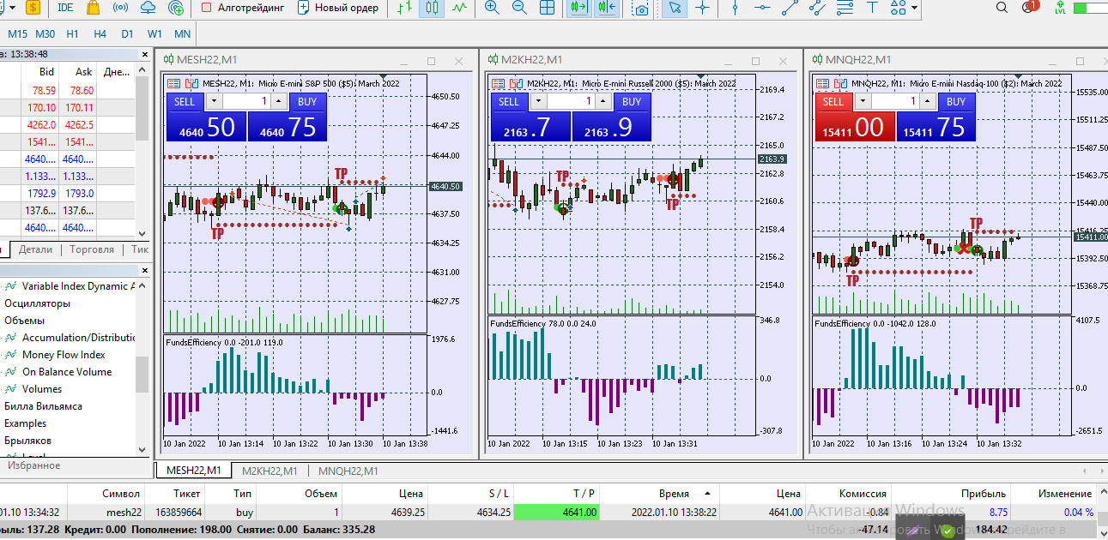Screen dimensions: 1108x540
Task: Open the Торговля tab in Market Watch
Action: click(92, 249)
